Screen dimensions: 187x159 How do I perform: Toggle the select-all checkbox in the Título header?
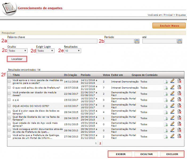9,75
